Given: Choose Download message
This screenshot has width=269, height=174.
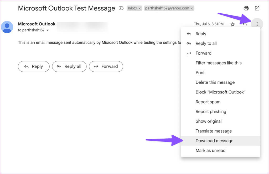Looking at the screenshot, I should click(221, 141).
